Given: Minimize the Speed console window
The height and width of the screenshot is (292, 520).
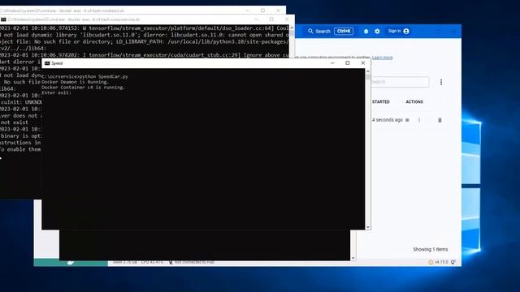Looking at the screenshot, I should pos(332,63).
